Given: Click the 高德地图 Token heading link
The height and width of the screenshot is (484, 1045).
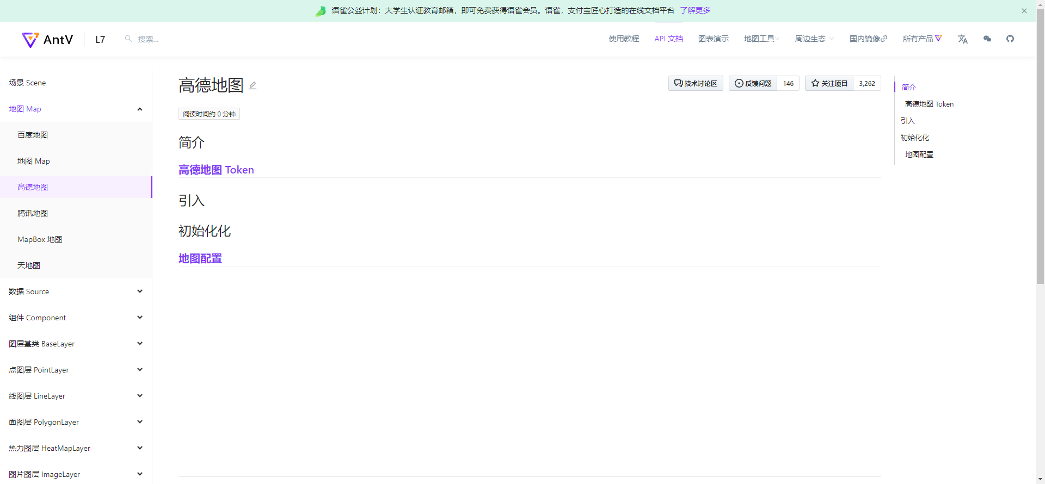Looking at the screenshot, I should click(x=216, y=170).
